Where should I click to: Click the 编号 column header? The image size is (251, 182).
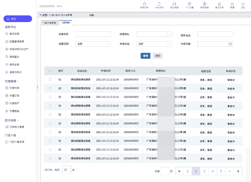point(61,71)
